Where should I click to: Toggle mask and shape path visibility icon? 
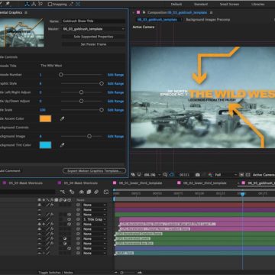[x=172, y=175]
